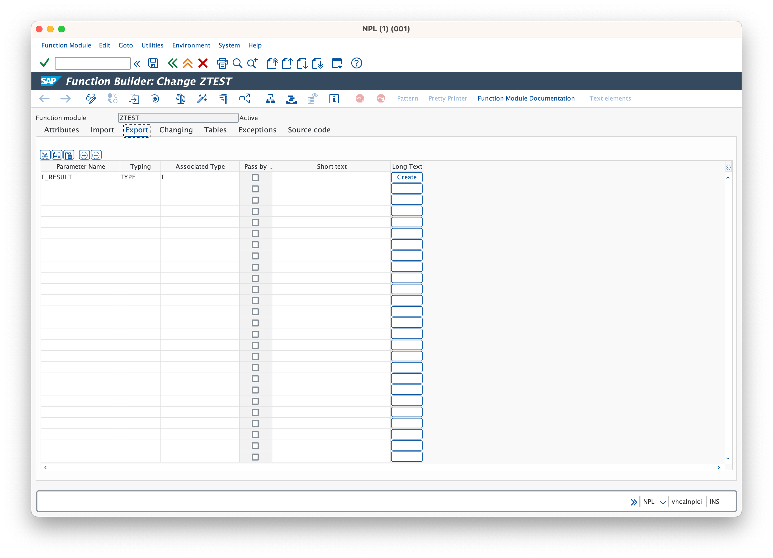Click the Find Next magnifier-plus icon
This screenshot has height=558, width=773.
point(252,63)
